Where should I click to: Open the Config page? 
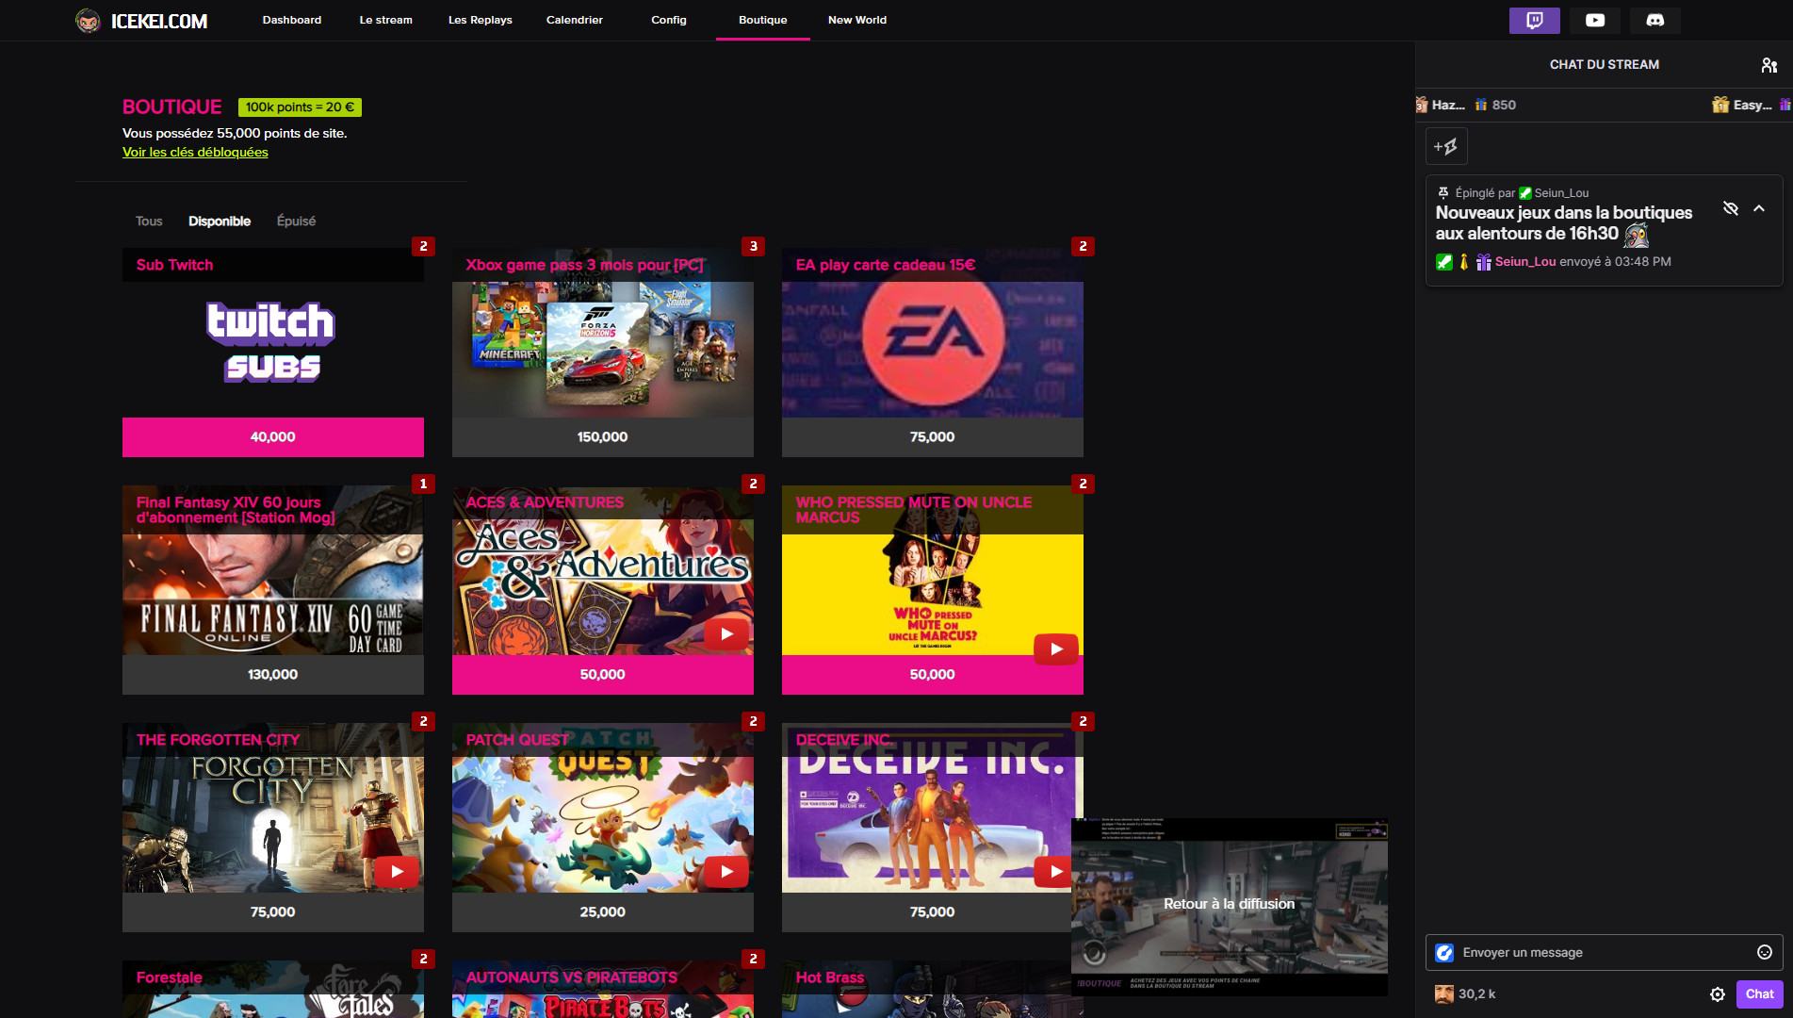669,20
